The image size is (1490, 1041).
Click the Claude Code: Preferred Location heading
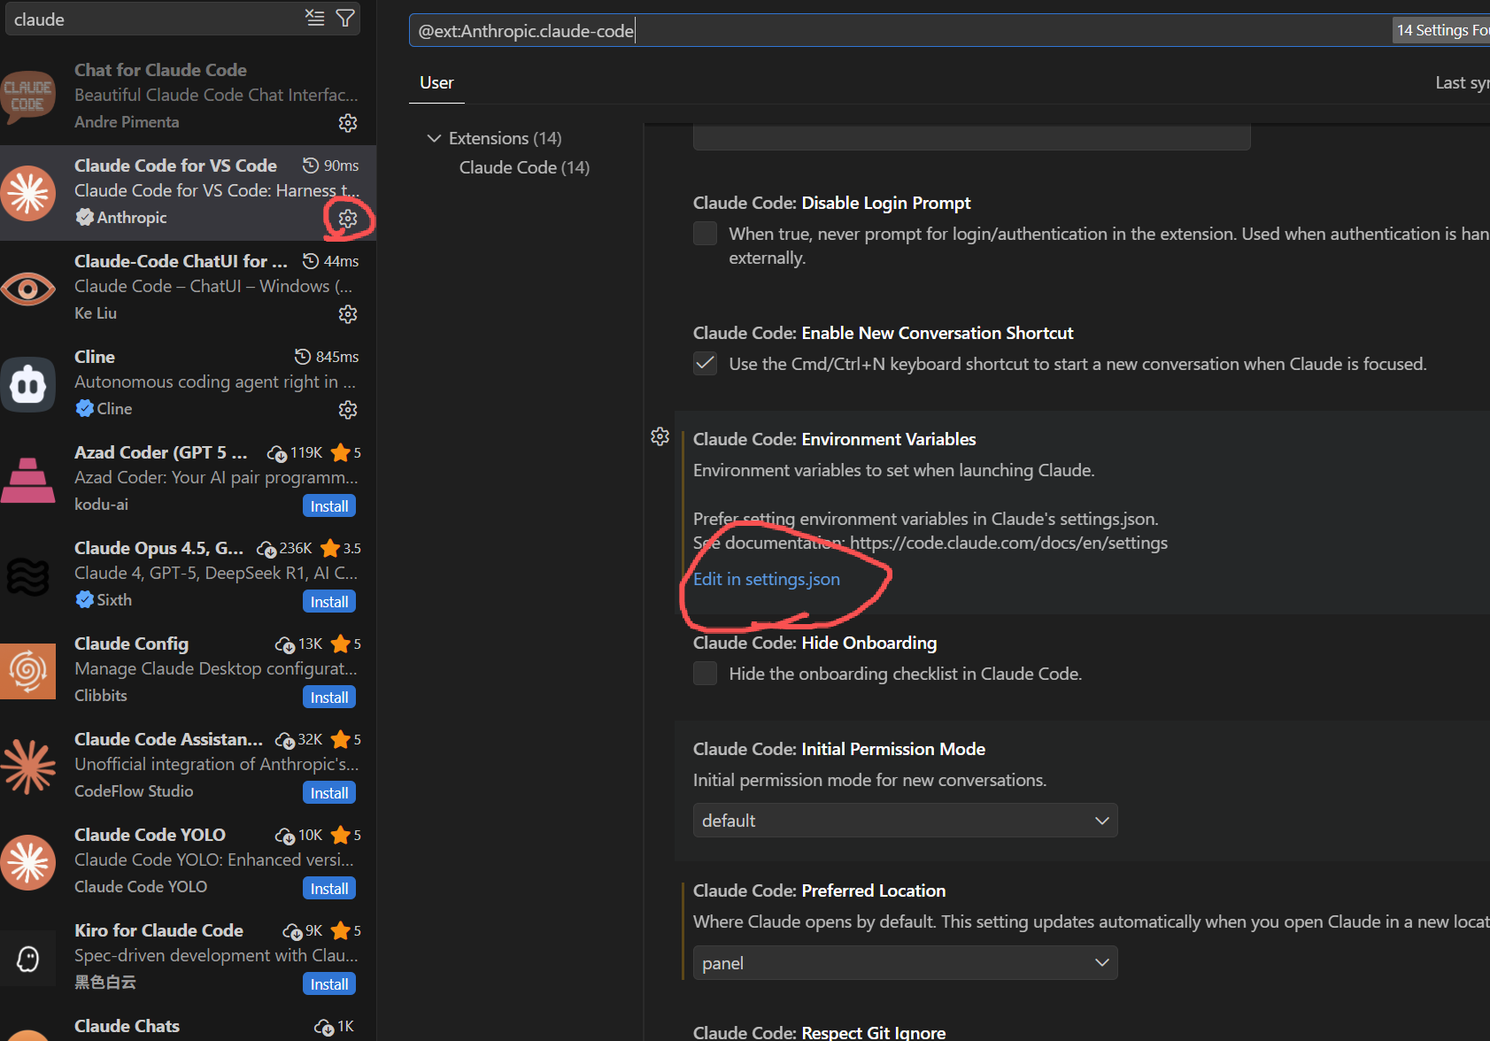[x=819, y=891]
